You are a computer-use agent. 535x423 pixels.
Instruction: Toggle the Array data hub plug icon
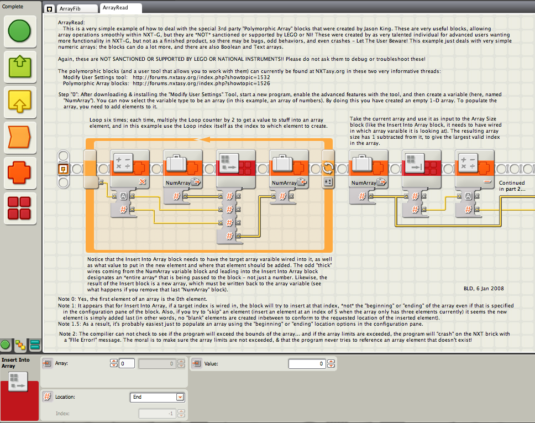tap(47, 363)
